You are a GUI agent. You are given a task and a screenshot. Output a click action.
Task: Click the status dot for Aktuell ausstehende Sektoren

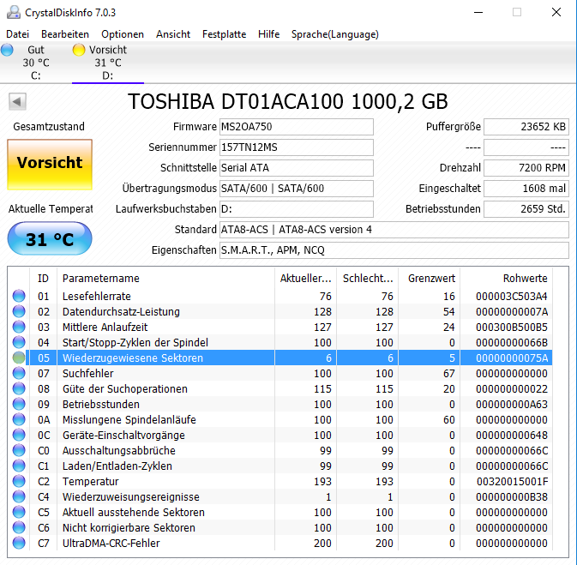(19, 513)
